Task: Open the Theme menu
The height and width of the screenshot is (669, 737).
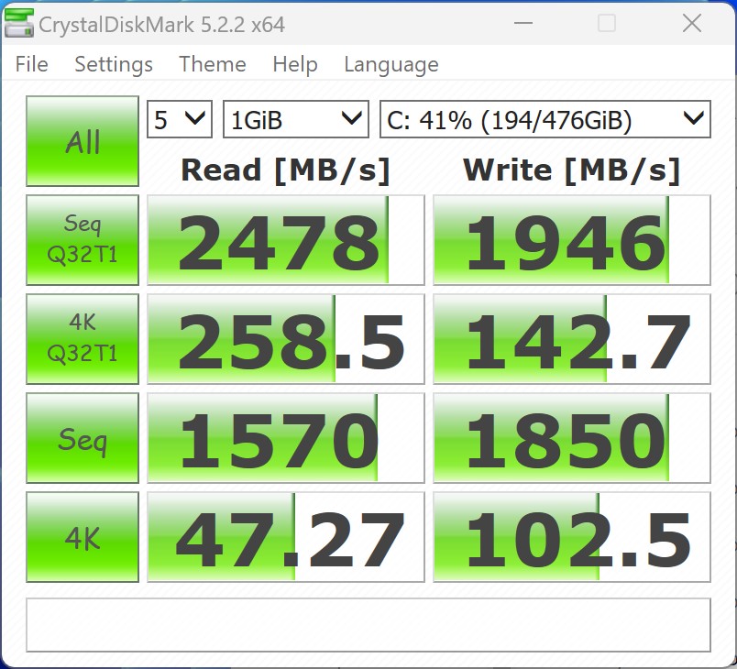Action: pyautogui.click(x=213, y=64)
